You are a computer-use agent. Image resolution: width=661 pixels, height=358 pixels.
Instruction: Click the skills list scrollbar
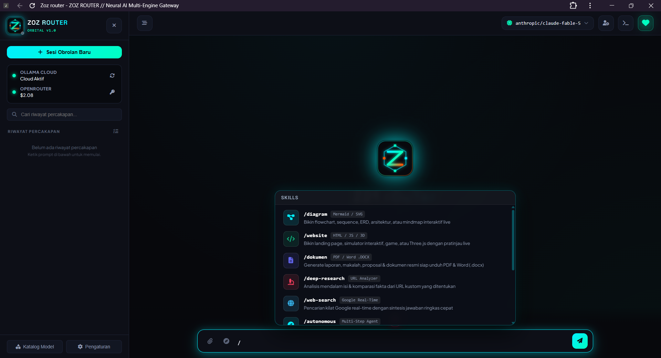(x=513, y=240)
